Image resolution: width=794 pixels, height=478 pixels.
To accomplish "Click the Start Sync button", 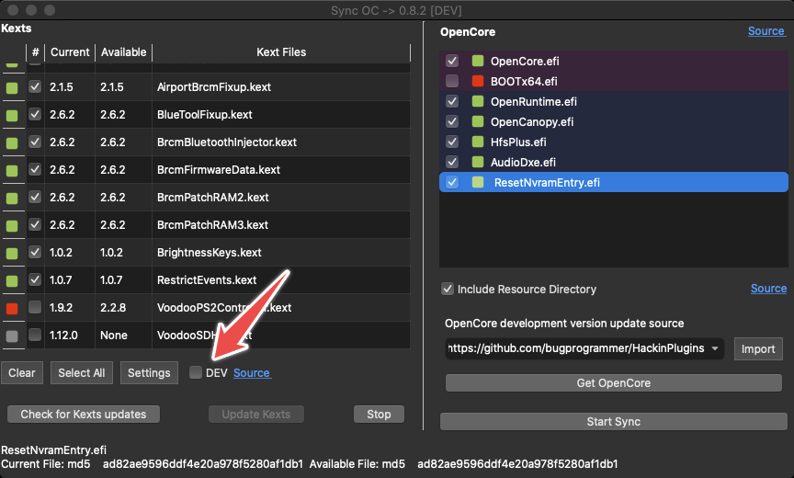I will [614, 422].
